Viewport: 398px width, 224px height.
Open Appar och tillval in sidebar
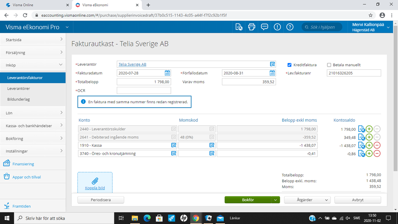(x=26, y=177)
